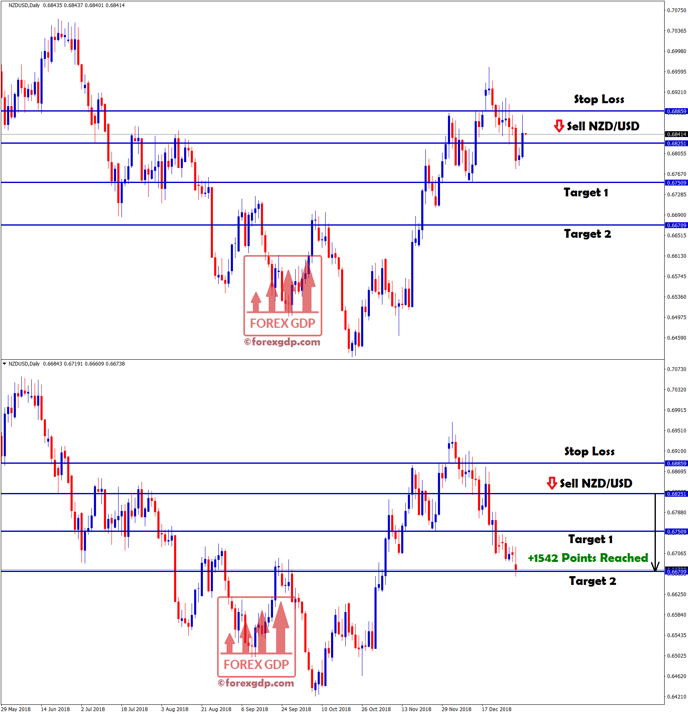Viewport: 688px width, 714px height.
Task: Select the 0.67509 price tag in bottom chart
Action: [676, 531]
